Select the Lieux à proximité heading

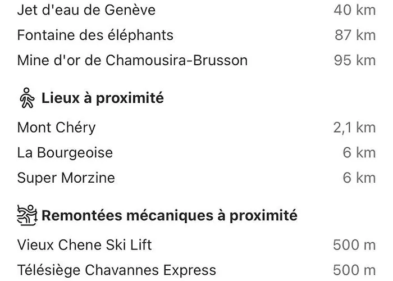103,98
